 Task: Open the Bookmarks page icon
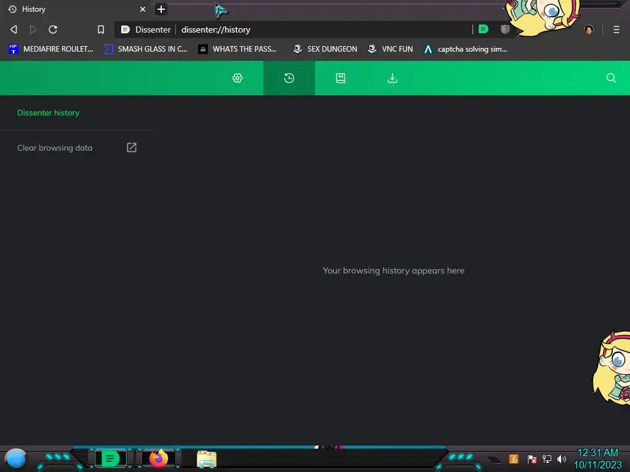click(341, 78)
